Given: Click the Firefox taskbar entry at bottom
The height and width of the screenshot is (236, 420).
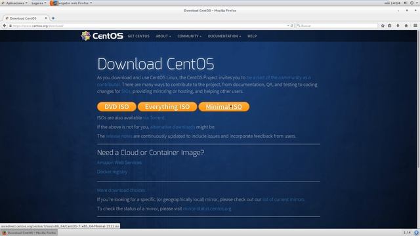Looking at the screenshot, I should [29, 233].
